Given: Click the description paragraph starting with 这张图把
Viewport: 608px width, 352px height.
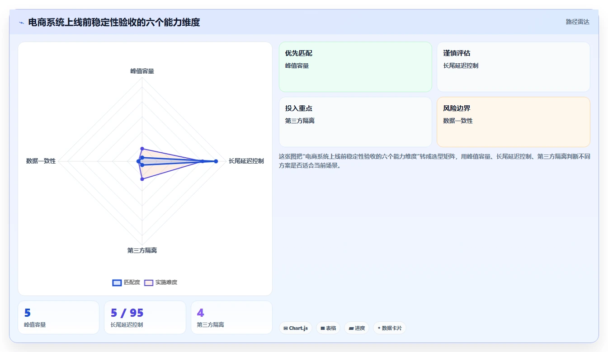Looking at the screenshot, I should 434,161.
